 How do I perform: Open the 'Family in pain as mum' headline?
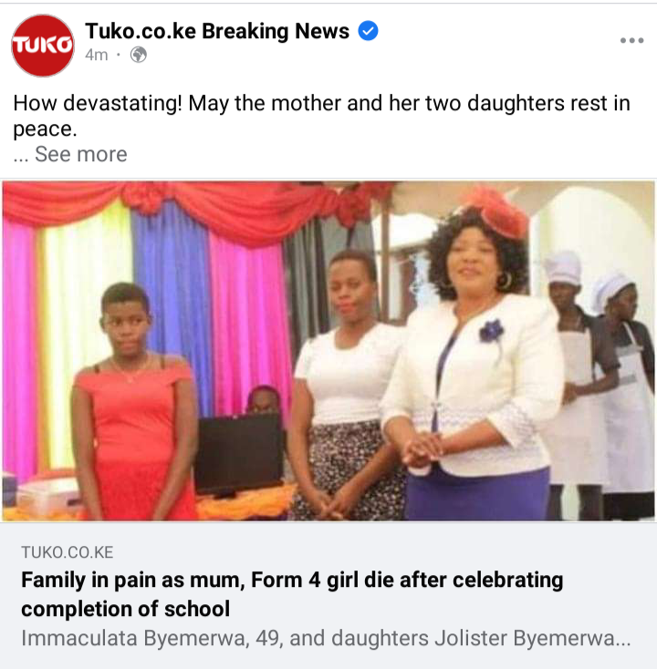tap(292, 594)
